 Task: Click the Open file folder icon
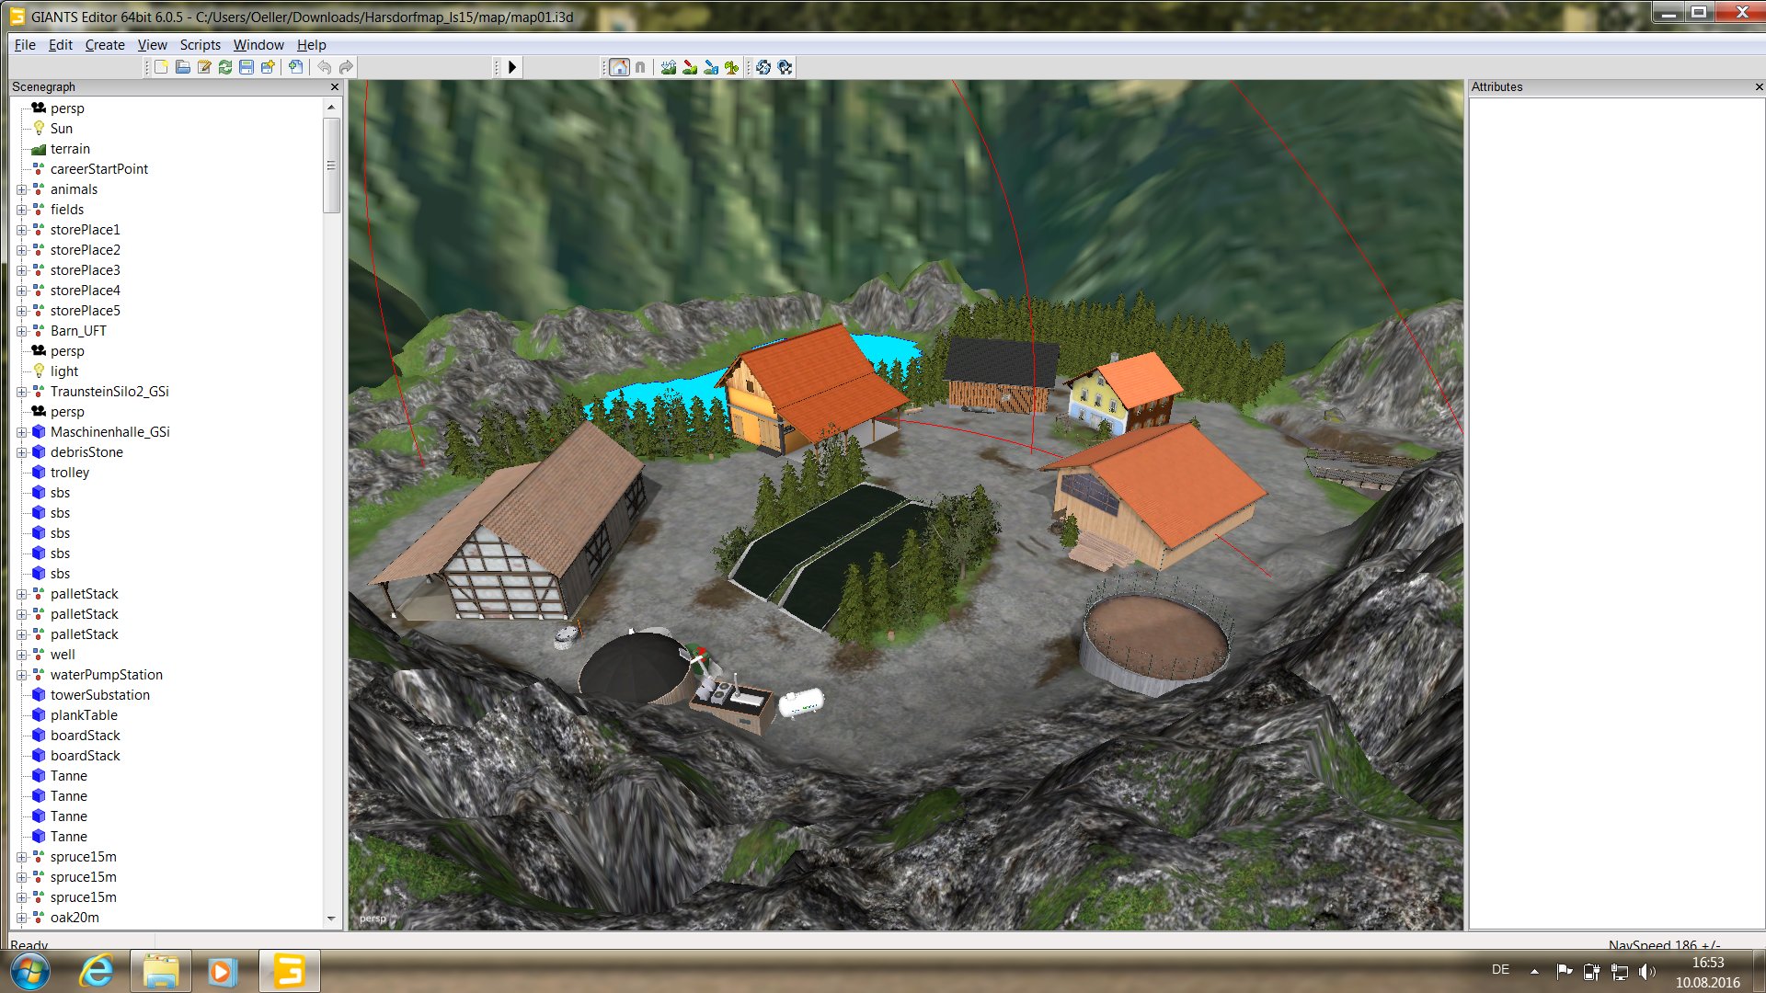pyautogui.click(x=182, y=67)
